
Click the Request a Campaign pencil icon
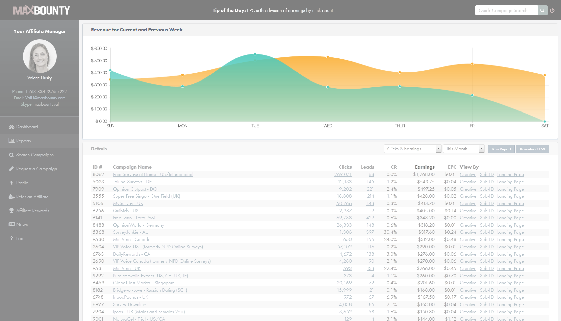pos(11,169)
